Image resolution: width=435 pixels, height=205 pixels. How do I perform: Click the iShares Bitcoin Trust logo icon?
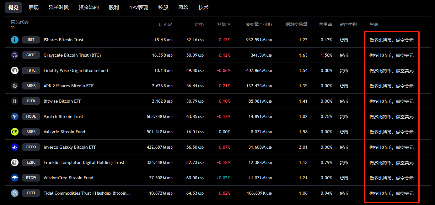pos(15,40)
